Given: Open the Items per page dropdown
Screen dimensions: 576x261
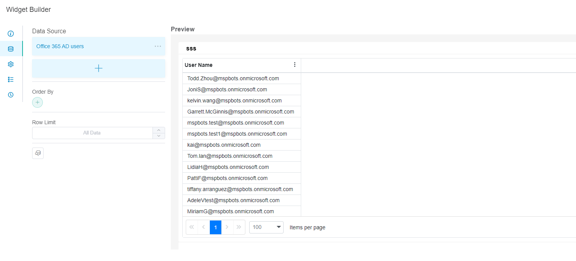Looking at the screenshot, I should (x=266, y=227).
